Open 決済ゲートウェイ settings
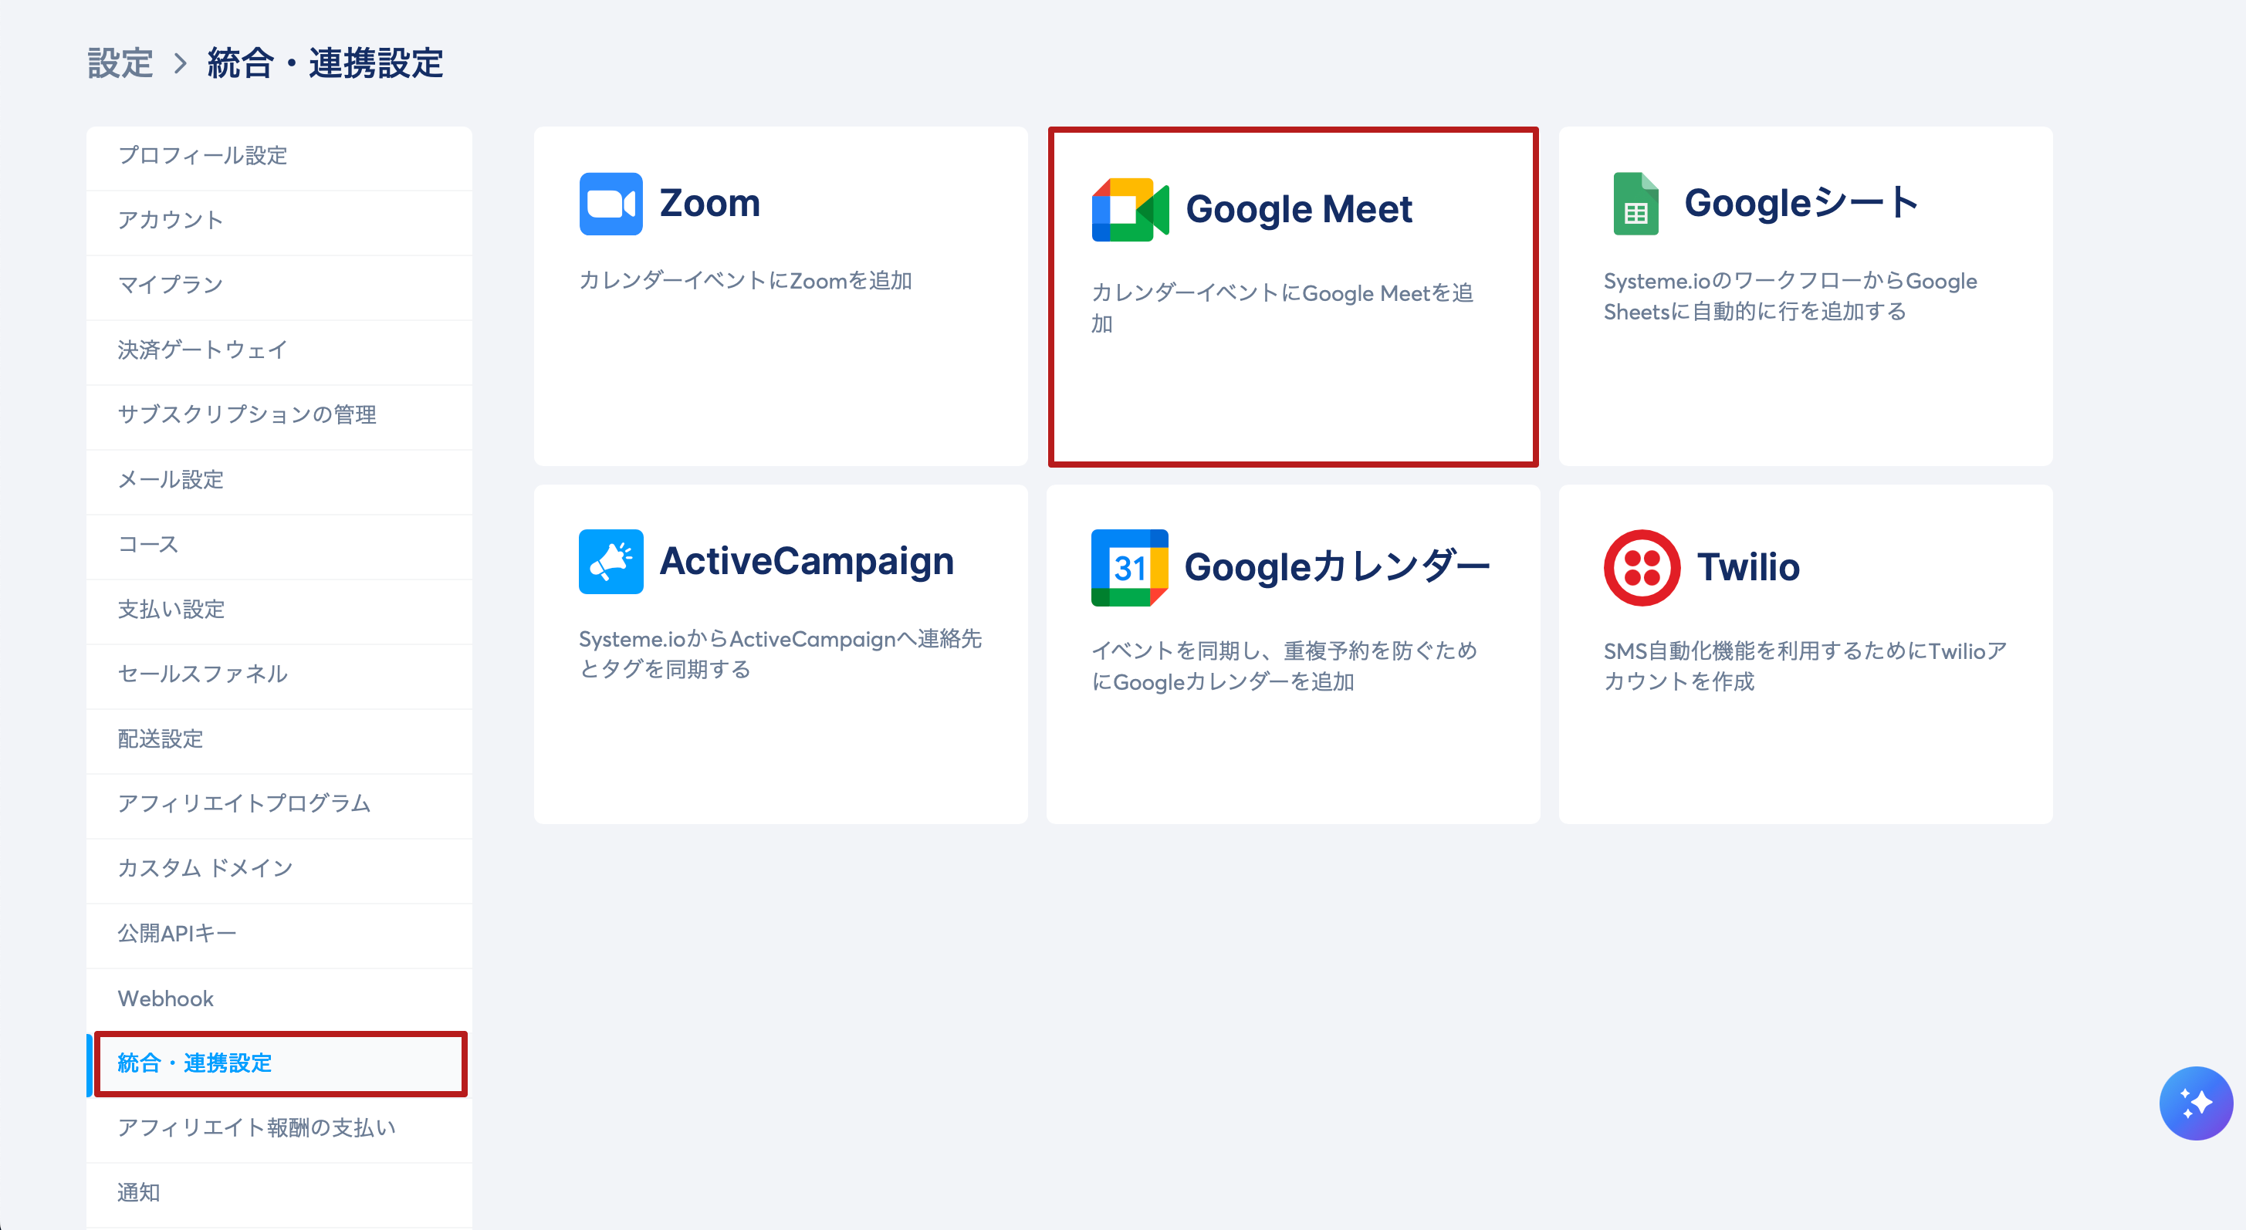2246x1230 pixels. (x=202, y=350)
